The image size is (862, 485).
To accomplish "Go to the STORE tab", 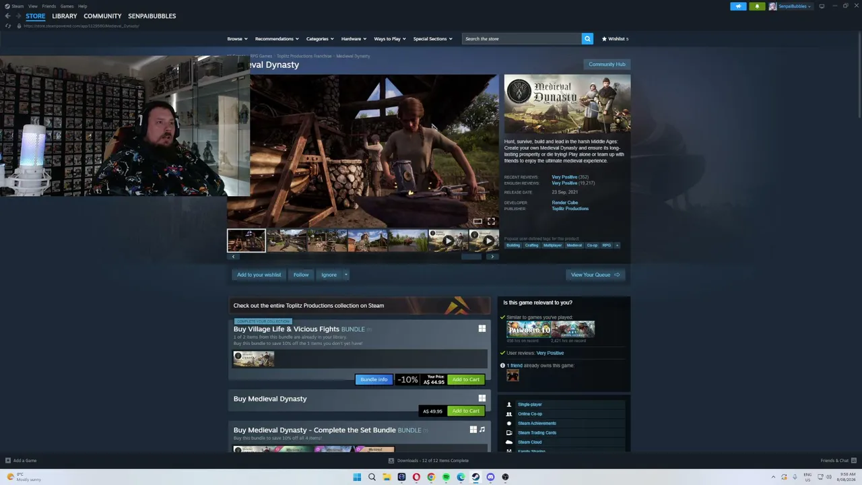I will point(36,16).
